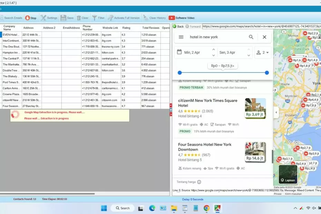Open the Search Emails tool
The width and height of the screenshot is (321, 214).
[11, 18]
